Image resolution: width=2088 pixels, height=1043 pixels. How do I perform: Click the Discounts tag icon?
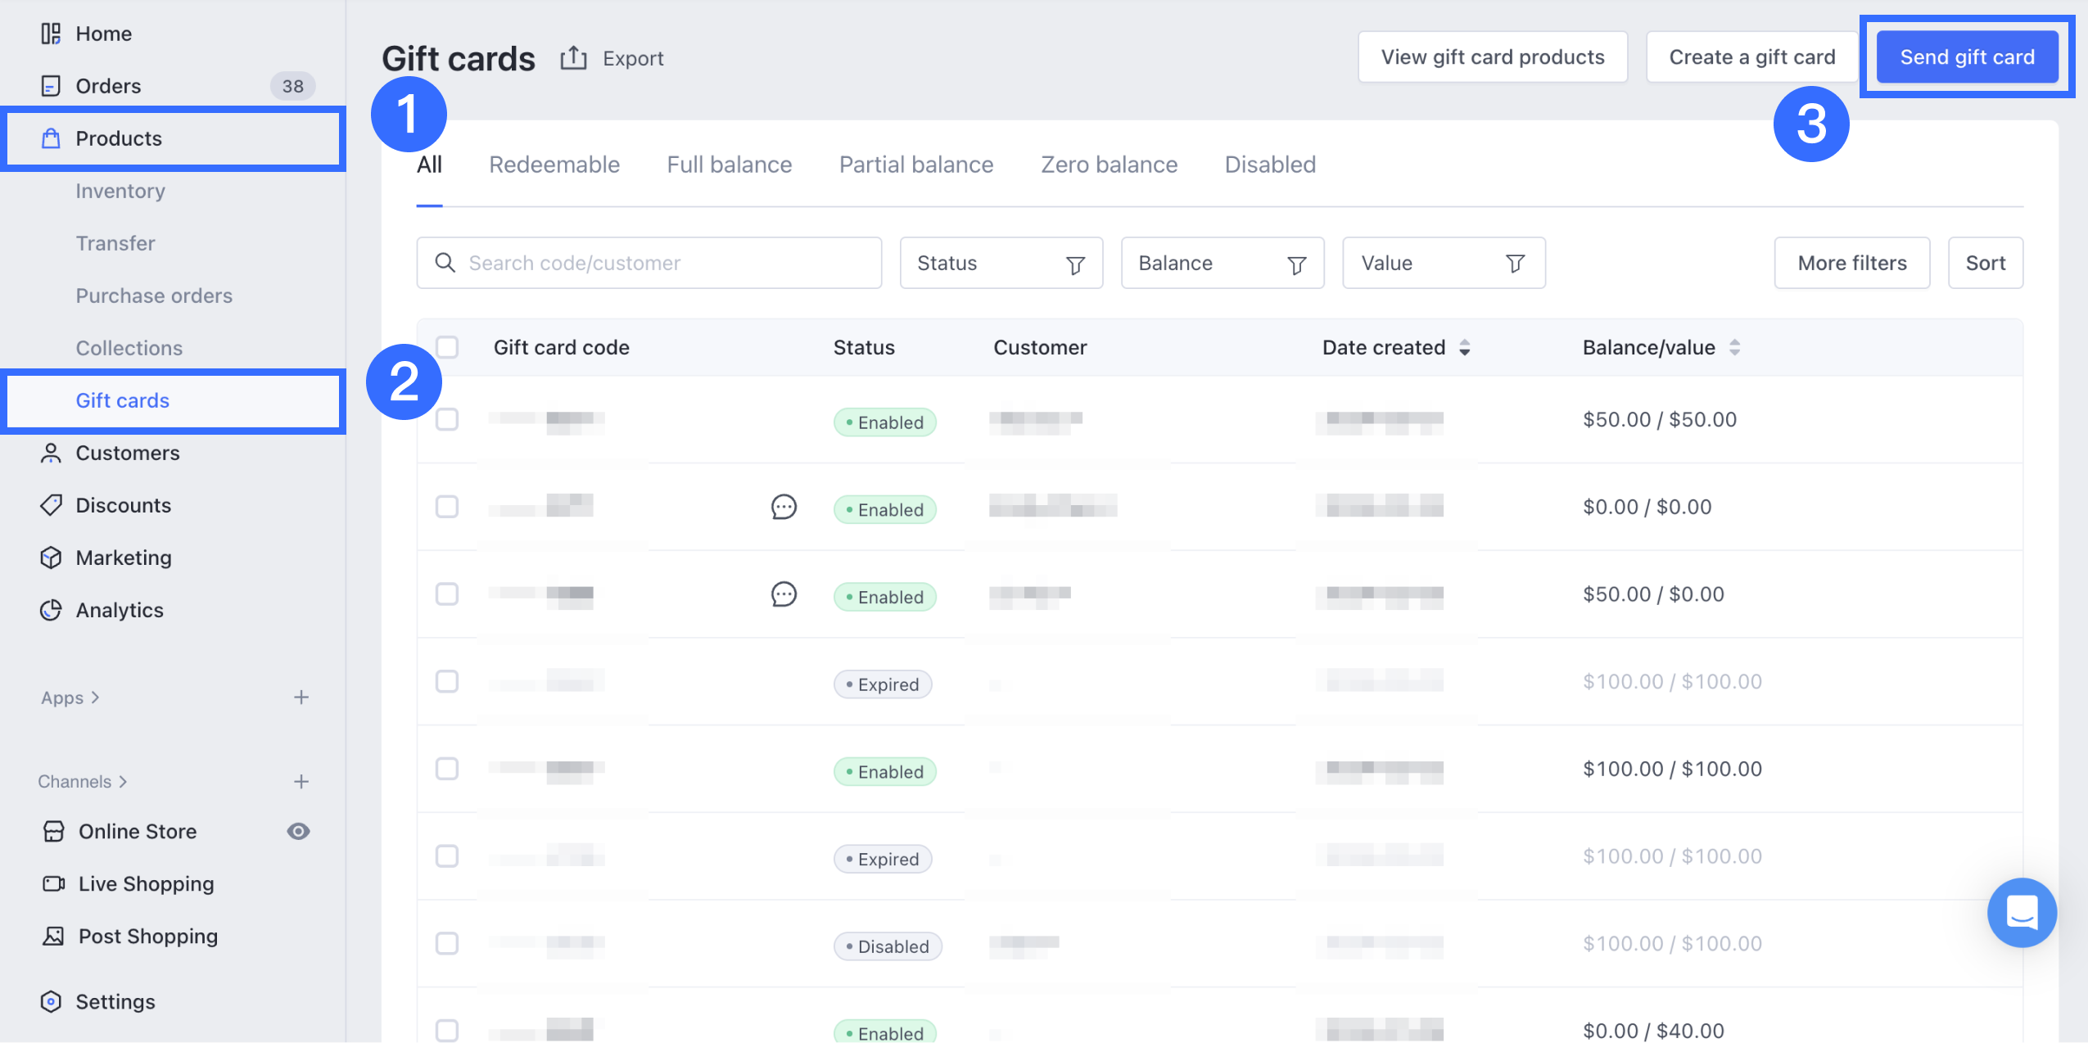[x=51, y=505]
